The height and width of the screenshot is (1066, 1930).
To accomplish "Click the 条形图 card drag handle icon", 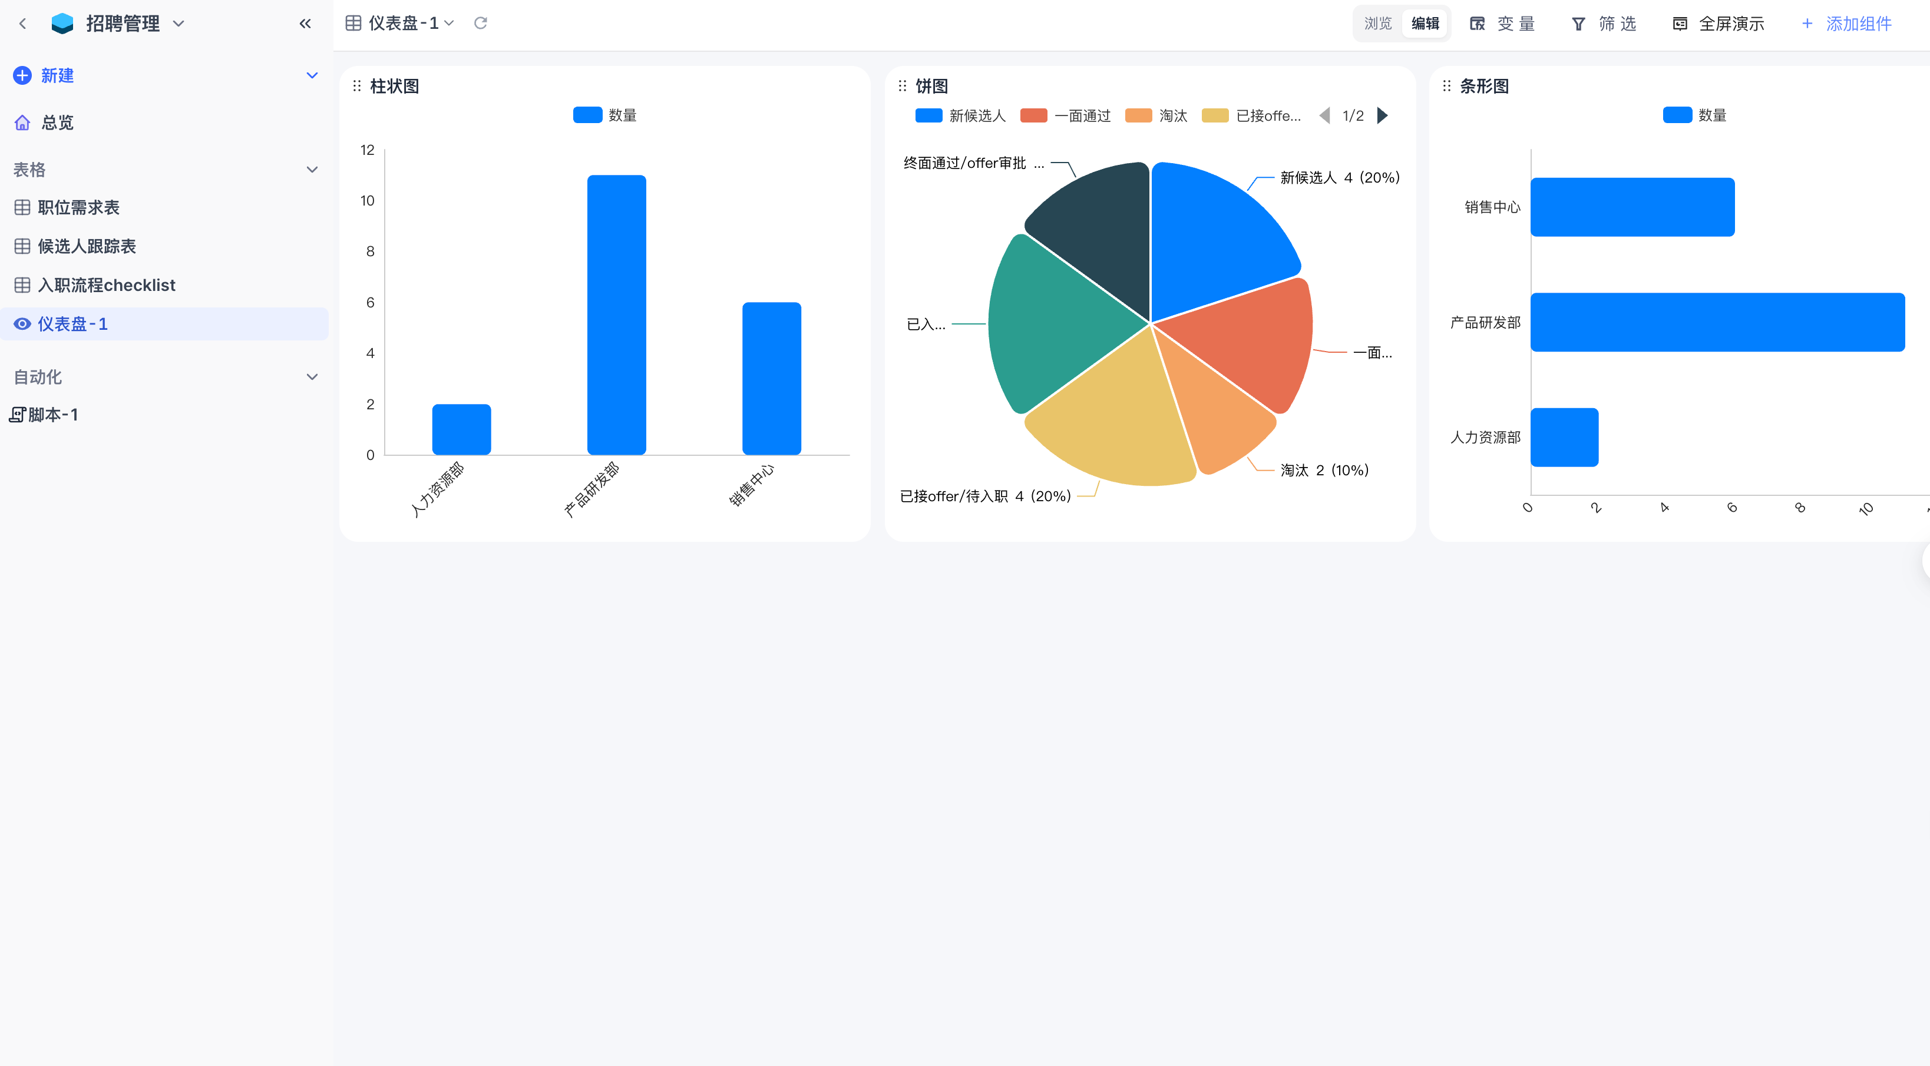I will (1446, 86).
